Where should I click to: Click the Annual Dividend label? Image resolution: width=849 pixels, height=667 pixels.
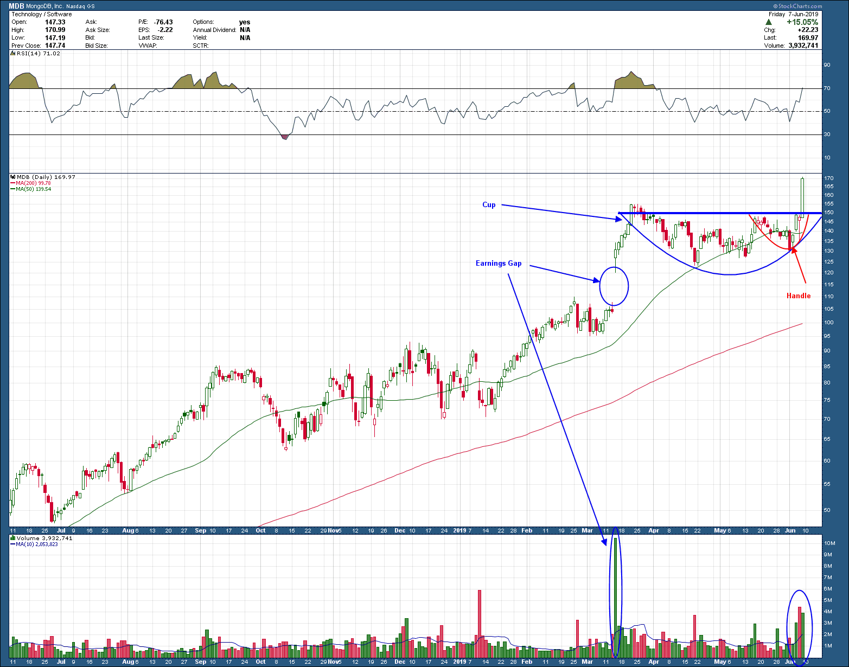(214, 30)
